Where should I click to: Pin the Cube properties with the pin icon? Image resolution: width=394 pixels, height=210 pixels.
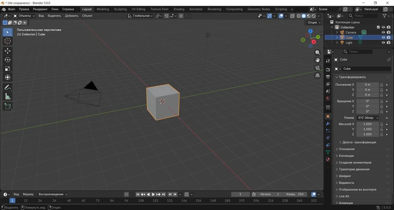tap(389, 60)
